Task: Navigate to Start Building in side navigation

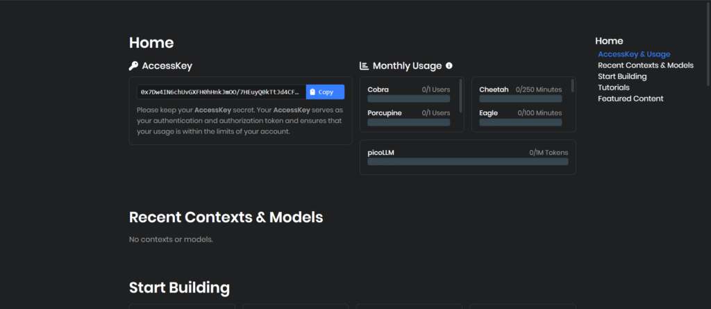Action: [x=621, y=76]
